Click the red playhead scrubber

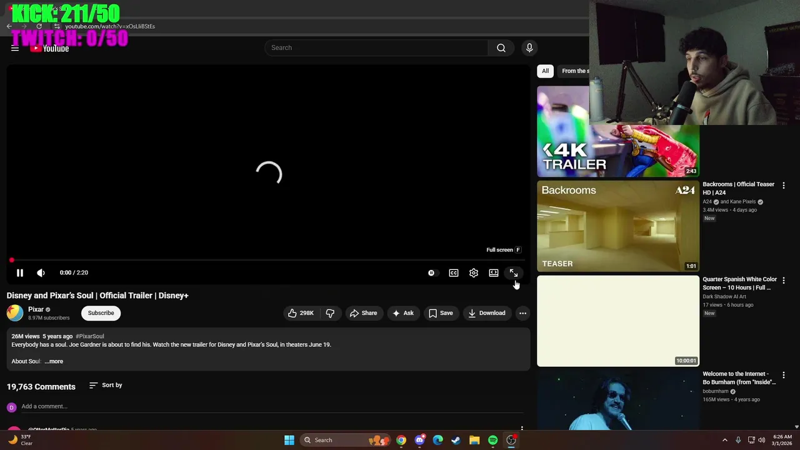[x=12, y=260]
